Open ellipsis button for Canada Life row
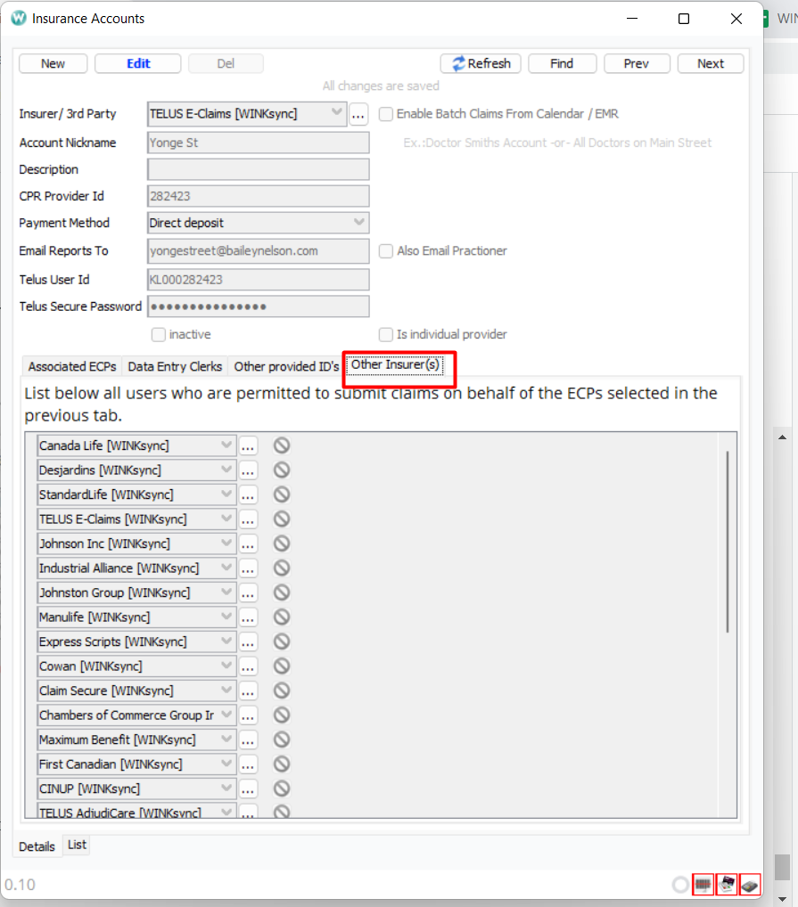Image resolution: width=798 pixels, height=907 pixels. coord(248,446)
